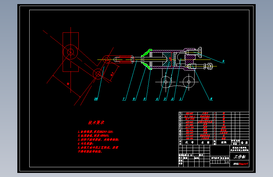Click the 名称 column header in parts list
The image size is (273, 177).
pyautogui.click(x=205, y=142)
